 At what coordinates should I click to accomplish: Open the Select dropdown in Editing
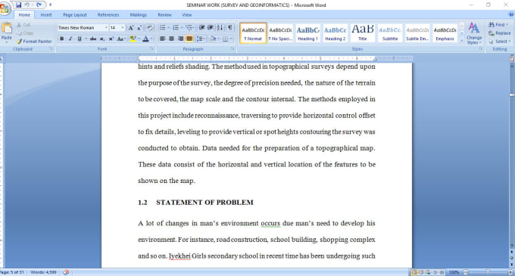pos(500,42)
